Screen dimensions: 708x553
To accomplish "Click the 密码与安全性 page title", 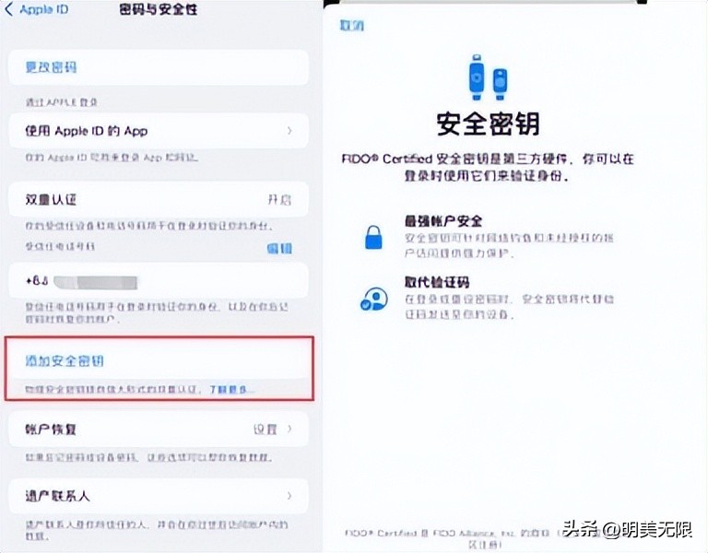I will pyautogui.click(x=159, y=9).
